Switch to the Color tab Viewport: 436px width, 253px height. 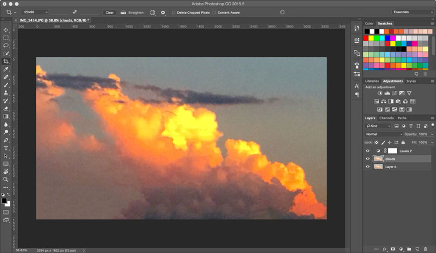point(369,23)
